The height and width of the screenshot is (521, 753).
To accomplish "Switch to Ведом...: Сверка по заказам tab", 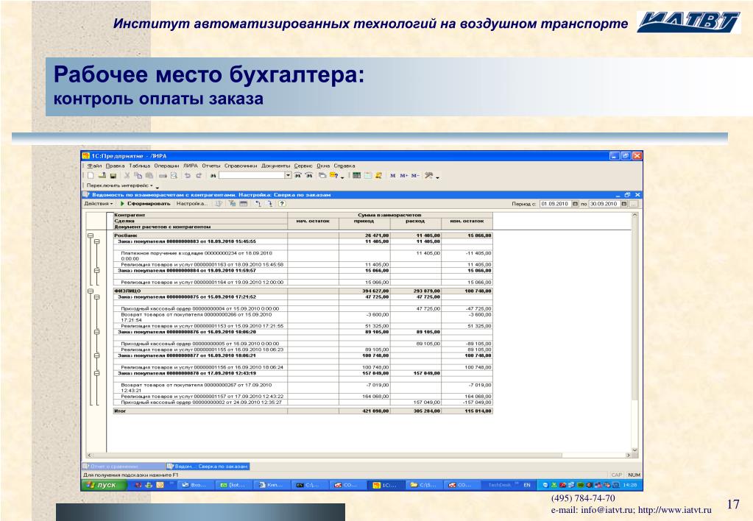I will (208, 467).
